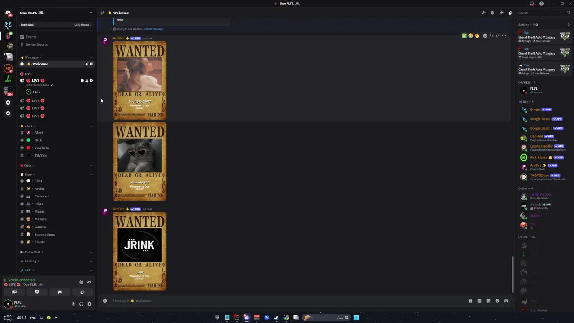Screen dimensions: 574x323
Task: Forward the hovered ProBot message
Action: 497,35
